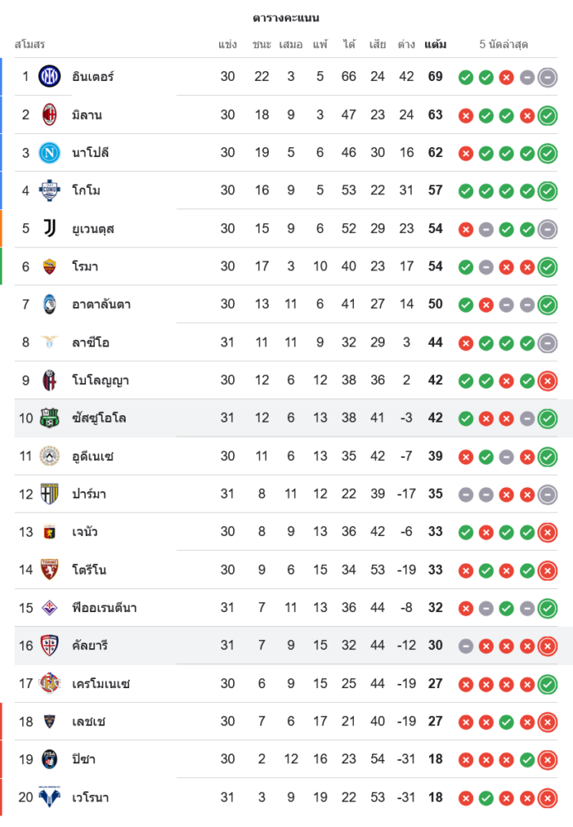Click Pisa's latest match loss indicator

547,760
